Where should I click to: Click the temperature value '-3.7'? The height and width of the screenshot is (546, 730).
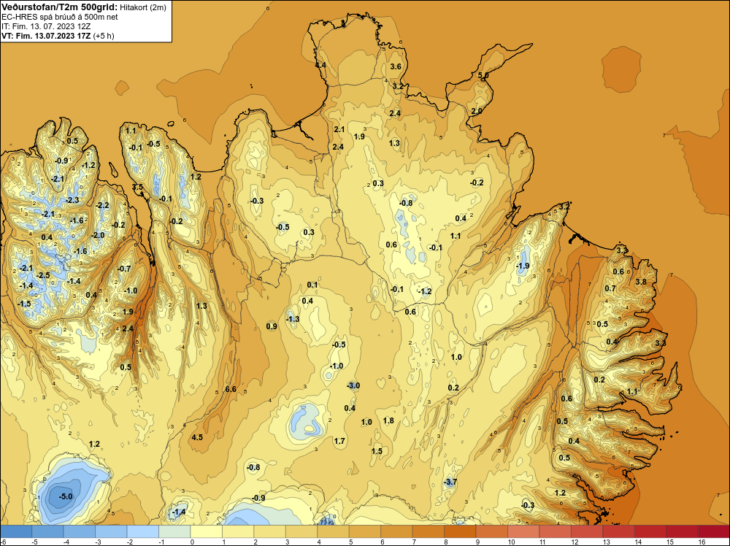(x=449, y=482)
